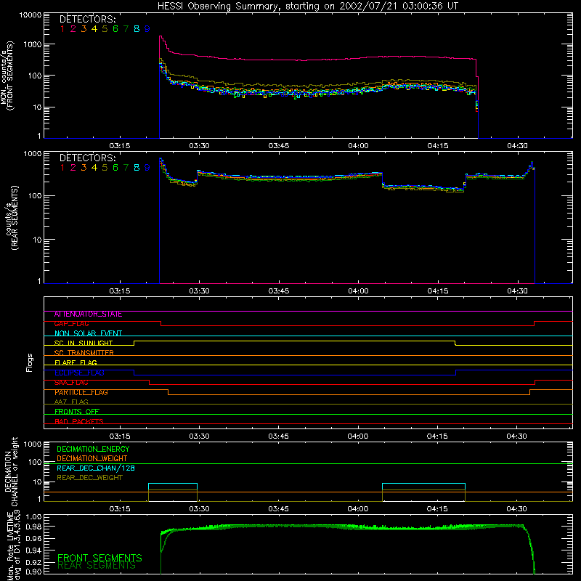Screen dimensions: 581x581
Task: Click the 0.98 tick on livetime axis
Action: click(33, 527)
